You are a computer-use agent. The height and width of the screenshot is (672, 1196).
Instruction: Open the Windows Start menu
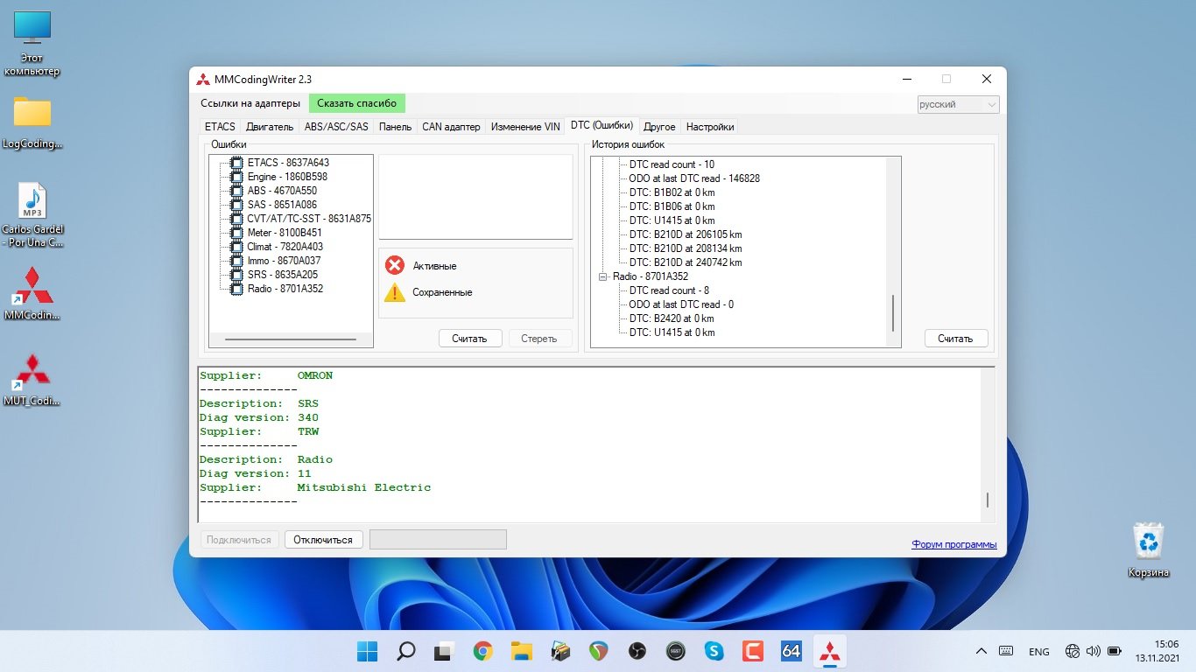click(x=367, y=651)
